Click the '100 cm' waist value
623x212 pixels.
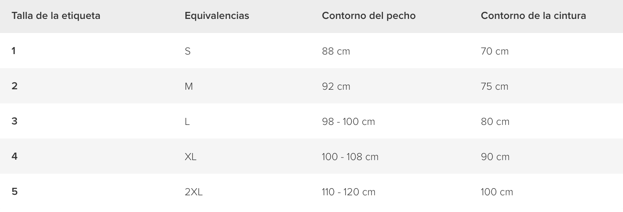click(x=497, y=192)
